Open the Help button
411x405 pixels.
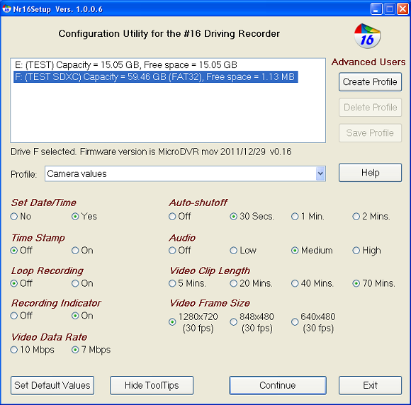pos(370,173)
